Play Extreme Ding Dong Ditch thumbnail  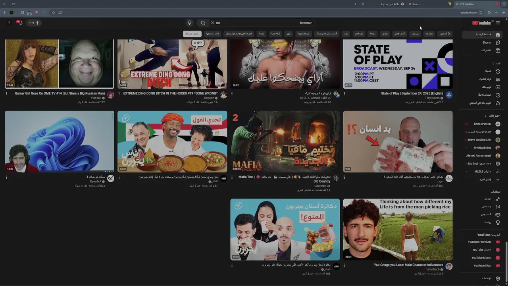click(172, 64)
